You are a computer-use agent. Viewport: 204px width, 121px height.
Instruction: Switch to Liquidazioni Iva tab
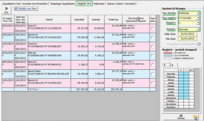(x=11, y=4)
